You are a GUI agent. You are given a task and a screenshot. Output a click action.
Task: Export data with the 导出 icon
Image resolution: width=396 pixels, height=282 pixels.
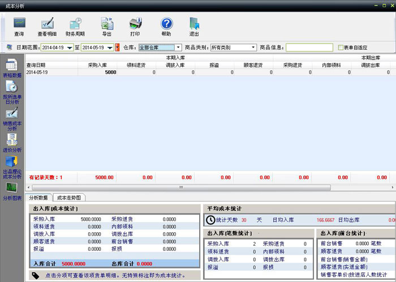pyautogui.click(x=106, y=26)
